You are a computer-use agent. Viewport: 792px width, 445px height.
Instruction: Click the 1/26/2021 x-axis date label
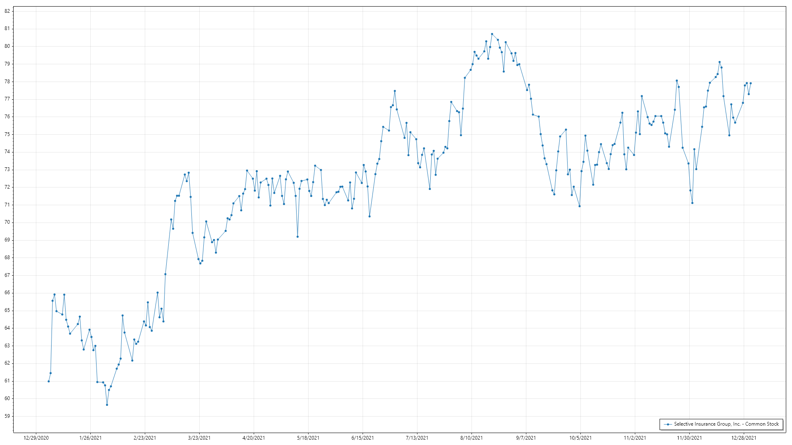tap(90, 438)
